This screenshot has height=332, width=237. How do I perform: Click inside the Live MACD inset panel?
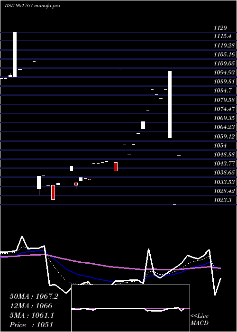[x=130, y=308]
